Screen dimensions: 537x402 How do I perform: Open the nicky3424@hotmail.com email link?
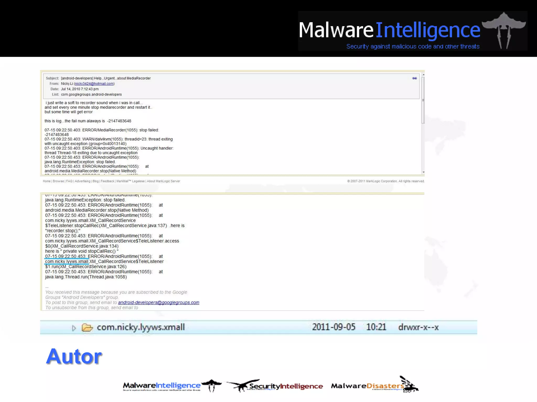(94, 84)
